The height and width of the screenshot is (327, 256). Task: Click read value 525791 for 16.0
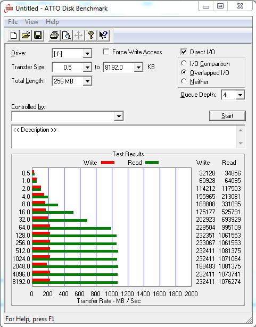coord(231,212)
